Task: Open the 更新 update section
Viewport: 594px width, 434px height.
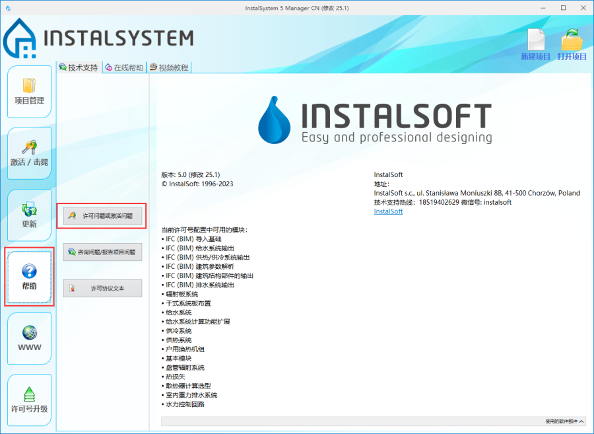Action: (29, 215)
